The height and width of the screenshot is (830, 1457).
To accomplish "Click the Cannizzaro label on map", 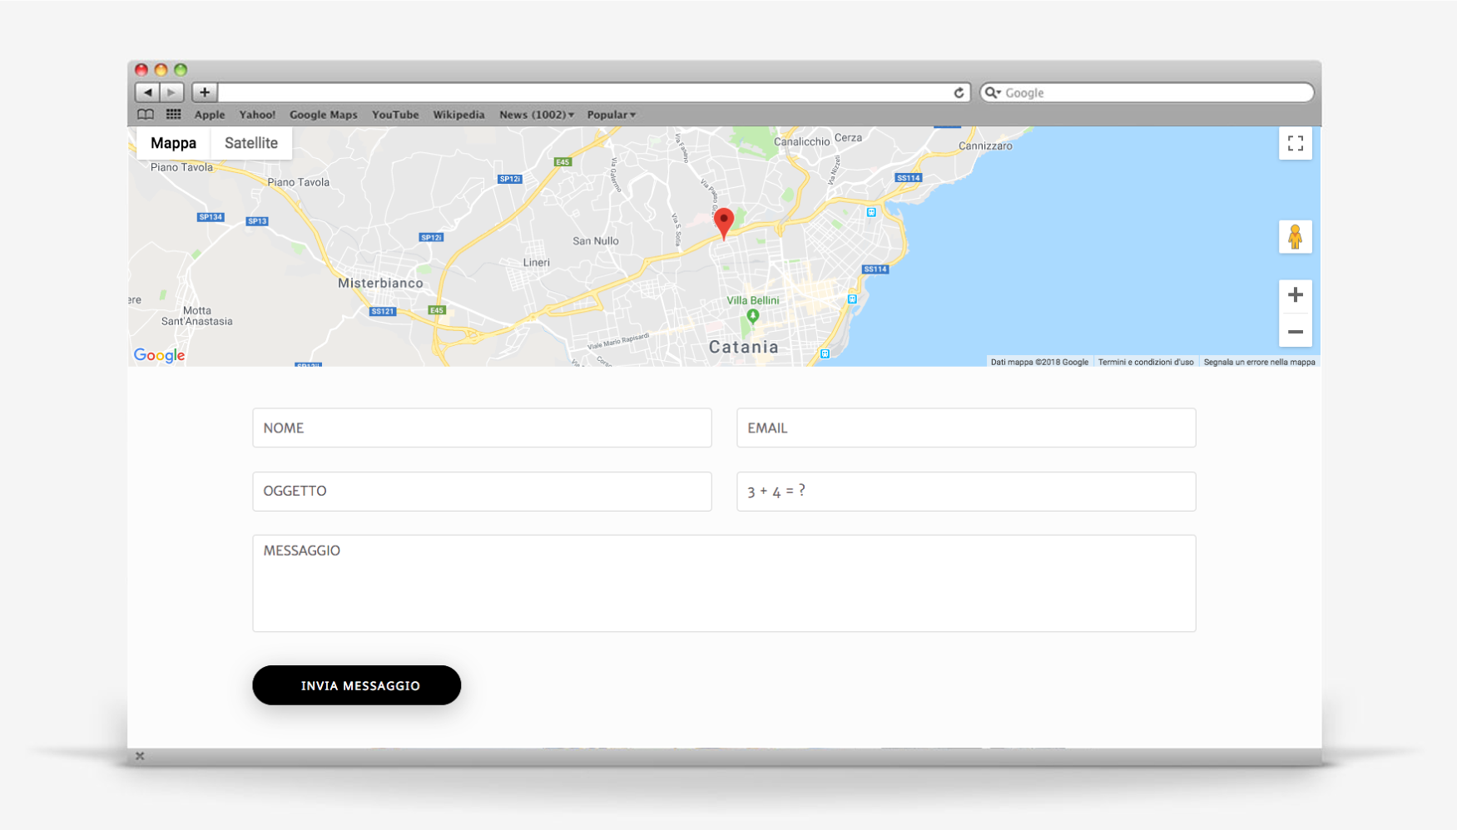I will (985, 146).
